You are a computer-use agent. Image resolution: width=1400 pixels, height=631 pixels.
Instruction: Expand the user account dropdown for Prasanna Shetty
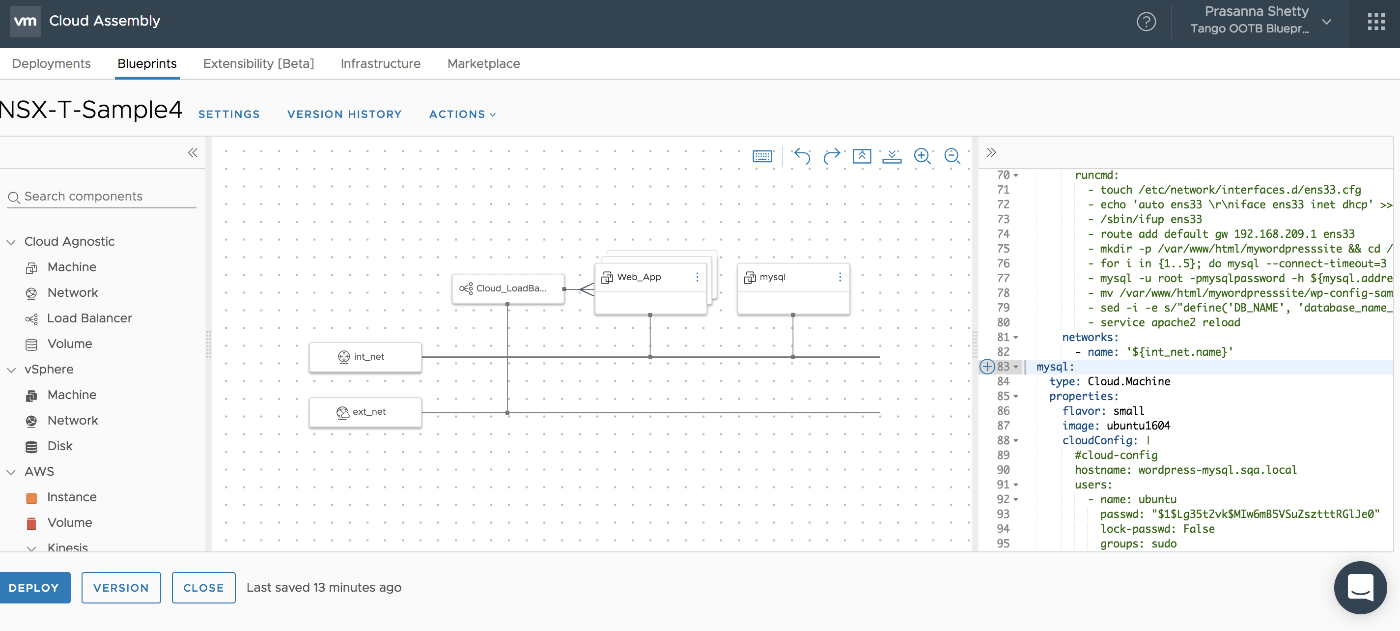1327,22
